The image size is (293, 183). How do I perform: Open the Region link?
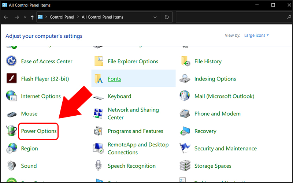tap(29, 149)
